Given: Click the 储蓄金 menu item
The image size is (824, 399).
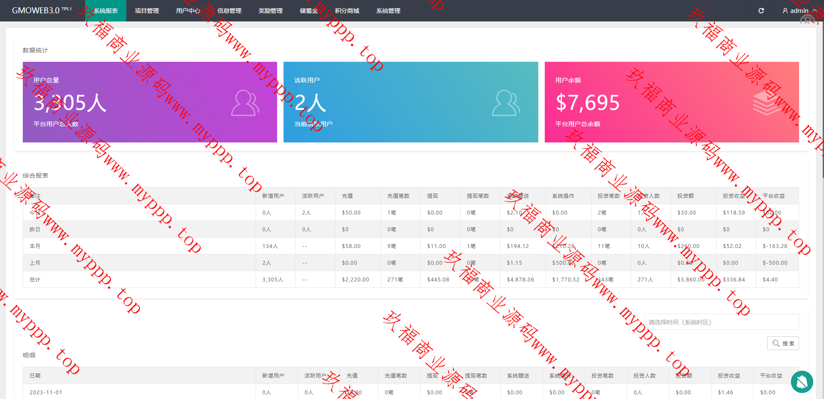Looking at the screenshot, I should click(308, 11).
